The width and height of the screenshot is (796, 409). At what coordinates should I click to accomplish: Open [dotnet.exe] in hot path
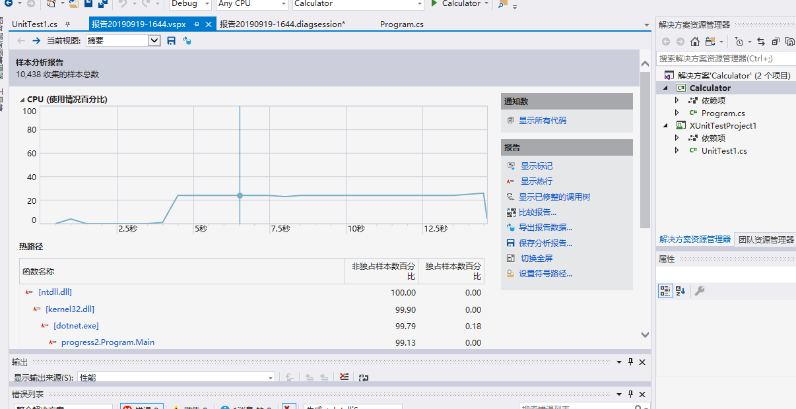click(x=76, y=325)
